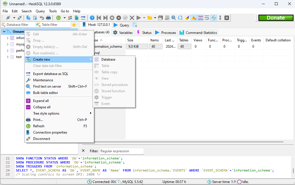Open the Query tab next to Host
This screenshot has width=295, height=185.
click(122, 25)
